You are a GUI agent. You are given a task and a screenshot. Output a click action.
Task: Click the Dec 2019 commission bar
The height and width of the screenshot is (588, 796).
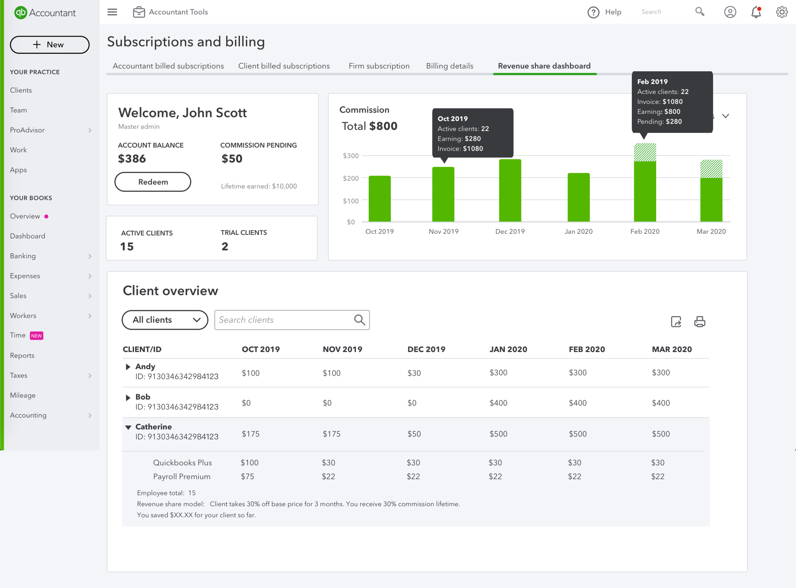(x=510, y=190)
